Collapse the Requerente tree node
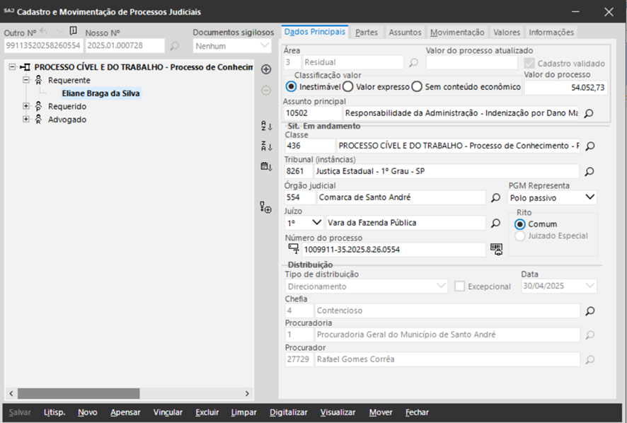The image size is (627, 423). [27, 80]
